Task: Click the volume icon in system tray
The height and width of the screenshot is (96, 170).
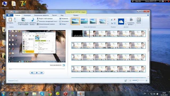Action: pos(155,94)
